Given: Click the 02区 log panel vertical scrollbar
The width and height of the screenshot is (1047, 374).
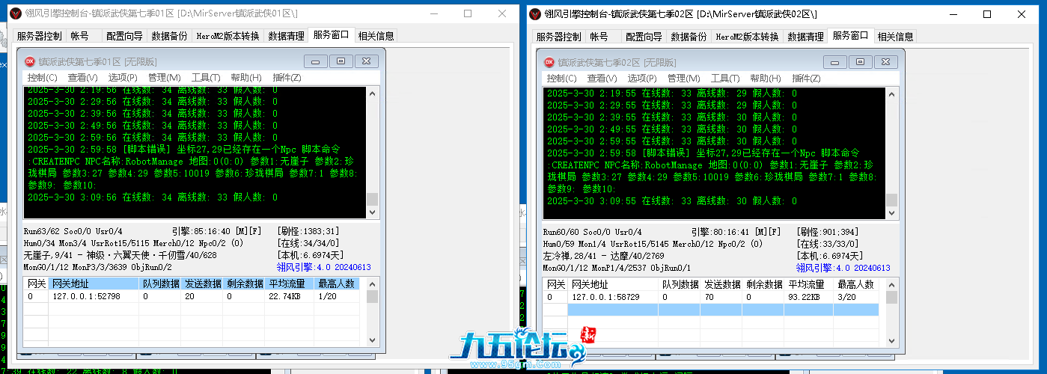Looking at the screenshot, I should (891, 153).
